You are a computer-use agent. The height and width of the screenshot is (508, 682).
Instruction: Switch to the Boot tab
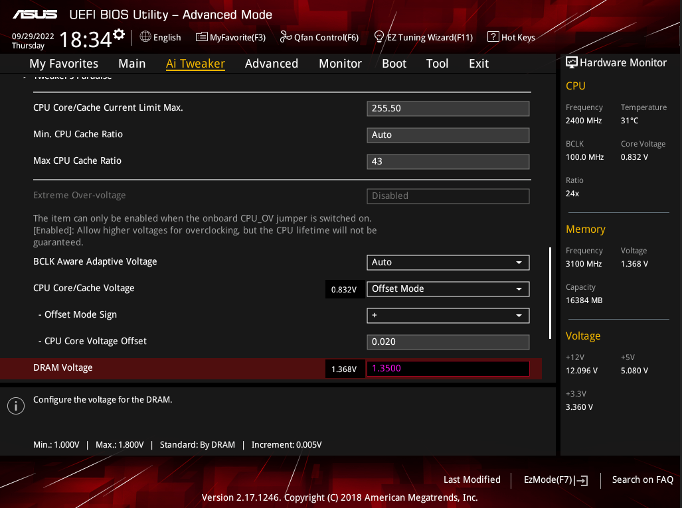click(394, 64)
